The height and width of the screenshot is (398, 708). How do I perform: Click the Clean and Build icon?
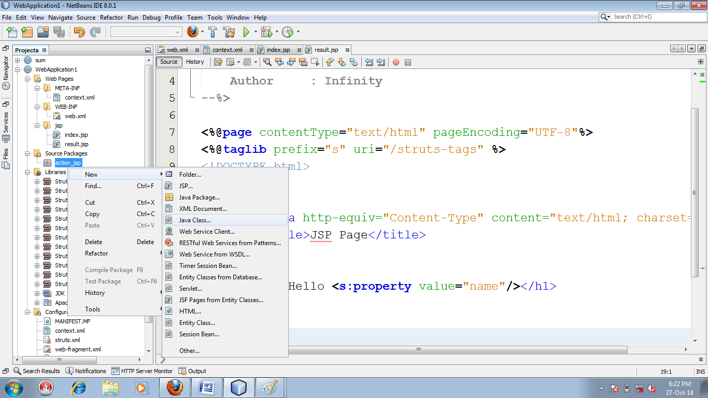click(x=230, y=32)
